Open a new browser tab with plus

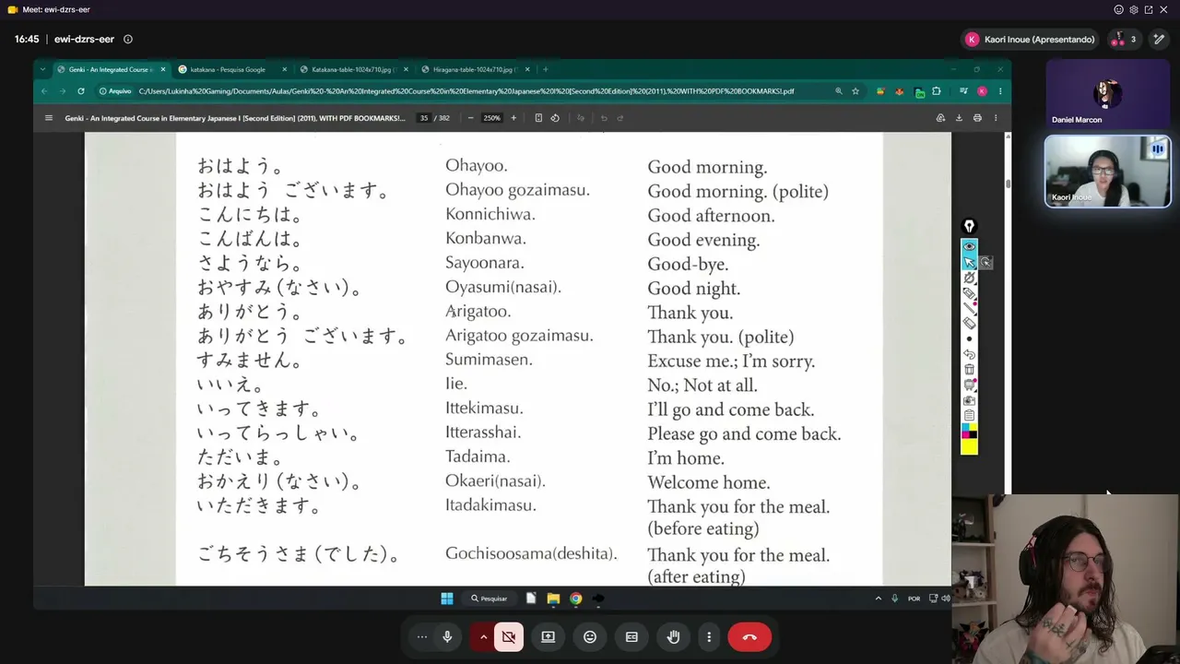[x=546, y=69]
